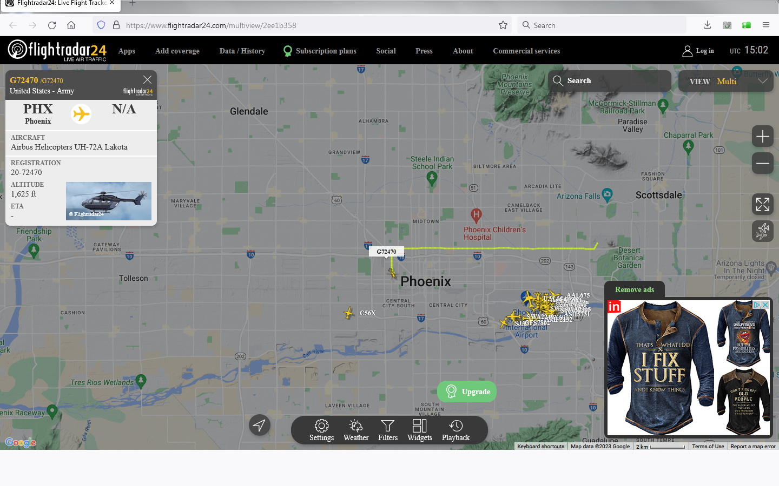Click the browser Search box
The width and height of the screenshot is (779, 486).
pyautogui.click(x=602, y=25)
